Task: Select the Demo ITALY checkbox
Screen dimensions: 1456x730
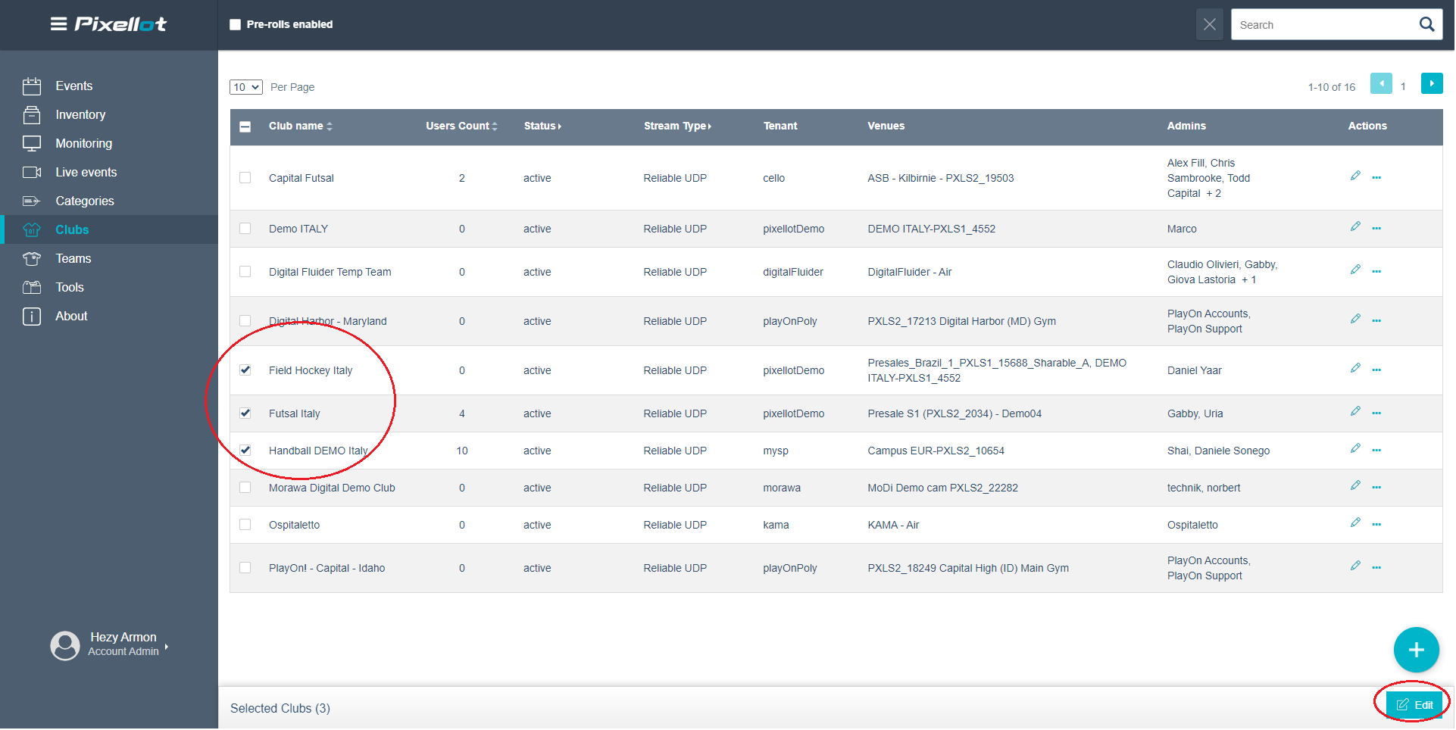Action: 245,229
